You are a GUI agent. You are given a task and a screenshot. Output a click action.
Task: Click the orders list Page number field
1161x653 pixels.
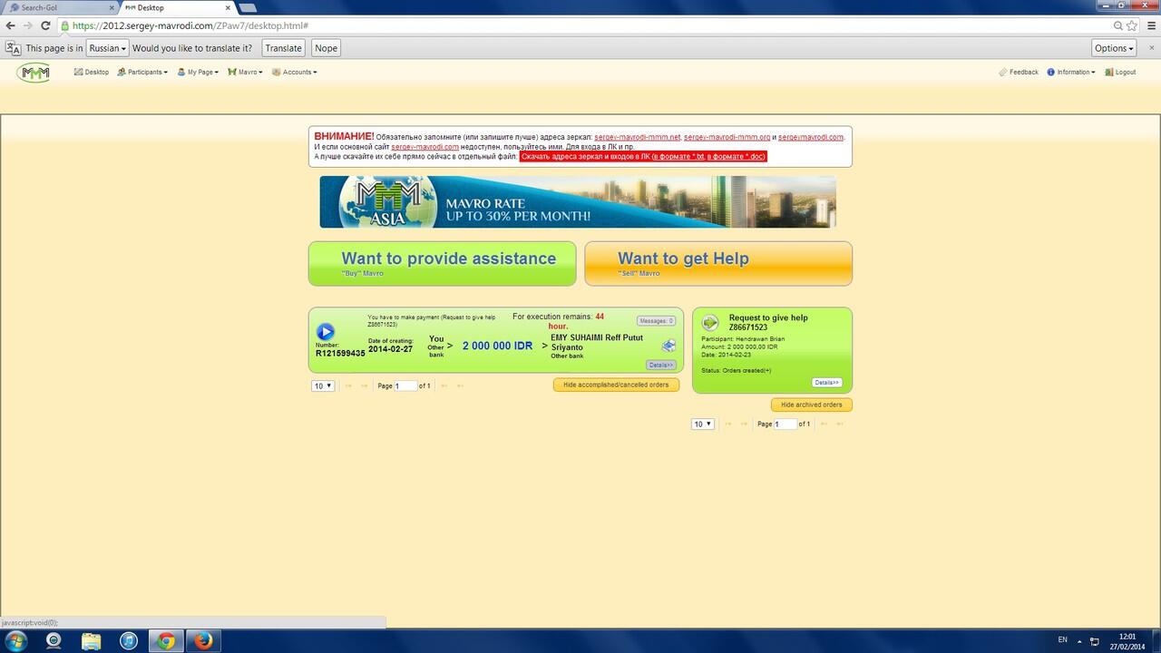[x=405, y=385]
